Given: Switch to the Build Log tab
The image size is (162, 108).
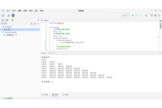Looking at the screenshot, I should point(51,53).
